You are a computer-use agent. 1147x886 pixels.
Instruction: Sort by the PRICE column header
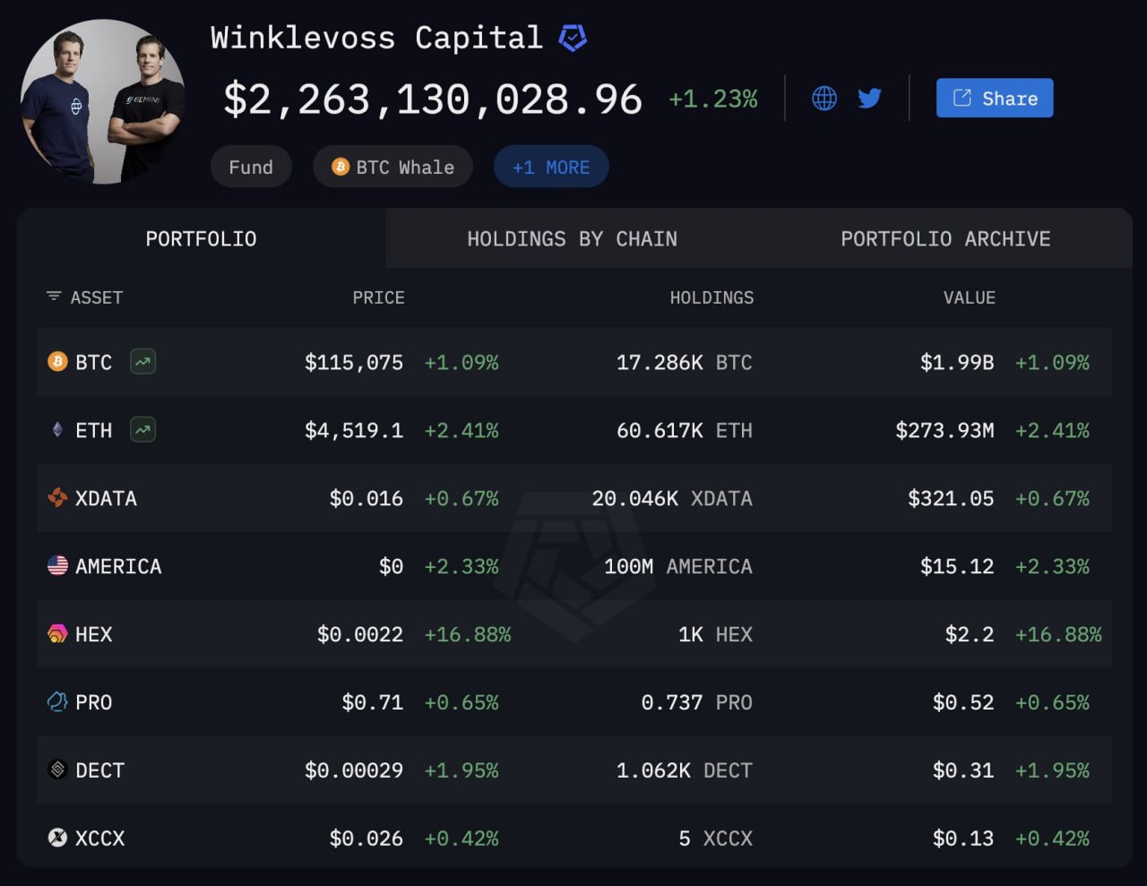tap(378, 297)
